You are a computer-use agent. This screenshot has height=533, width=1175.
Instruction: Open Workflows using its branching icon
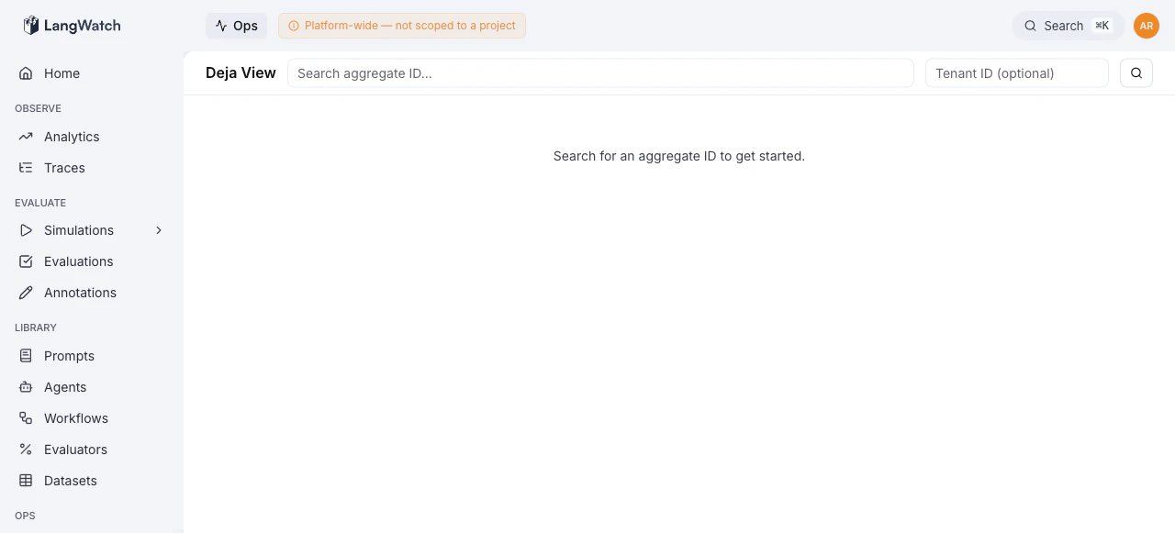(x=26, y=417)
